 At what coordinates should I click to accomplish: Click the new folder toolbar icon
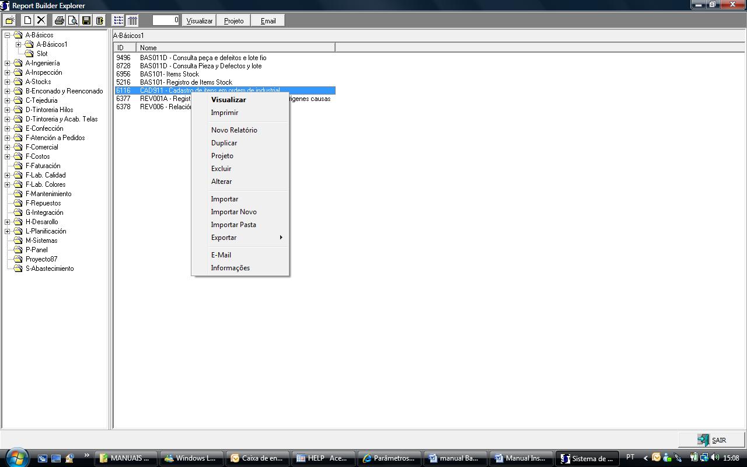click(x=10, y=20)
